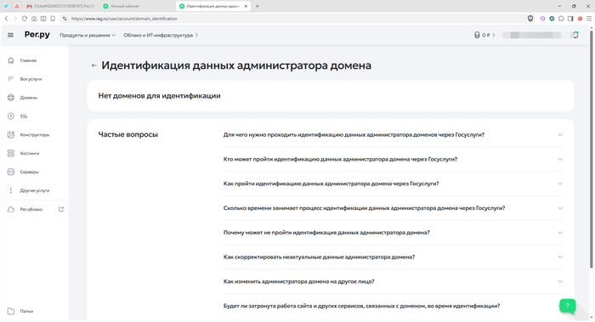Open Конструкторы in the sidebar
This screenshot has height=322, width=595.
click(x=35, y=134)
